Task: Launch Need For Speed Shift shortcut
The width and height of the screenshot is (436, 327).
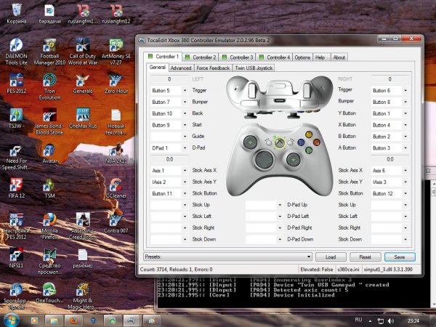Action: [17, 156]
